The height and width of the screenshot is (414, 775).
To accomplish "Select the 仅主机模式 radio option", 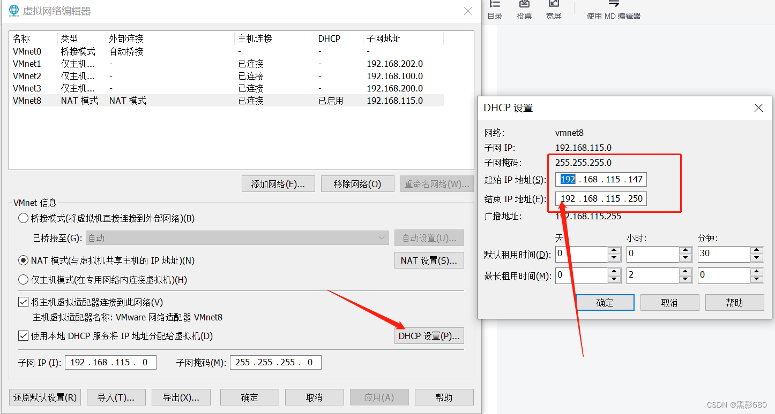I will pos(23,279).
